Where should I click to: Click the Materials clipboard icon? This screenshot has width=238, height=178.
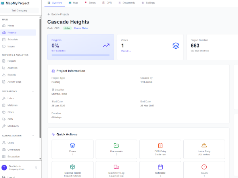pyautogui.click(x=4, y=105)
